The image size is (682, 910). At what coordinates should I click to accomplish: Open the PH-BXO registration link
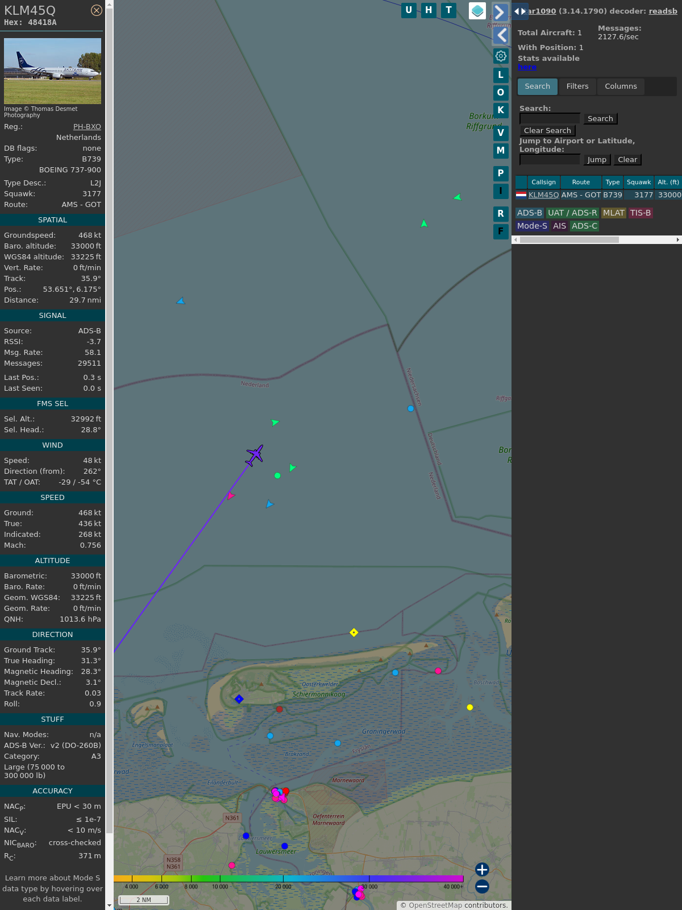pos(87,127)
